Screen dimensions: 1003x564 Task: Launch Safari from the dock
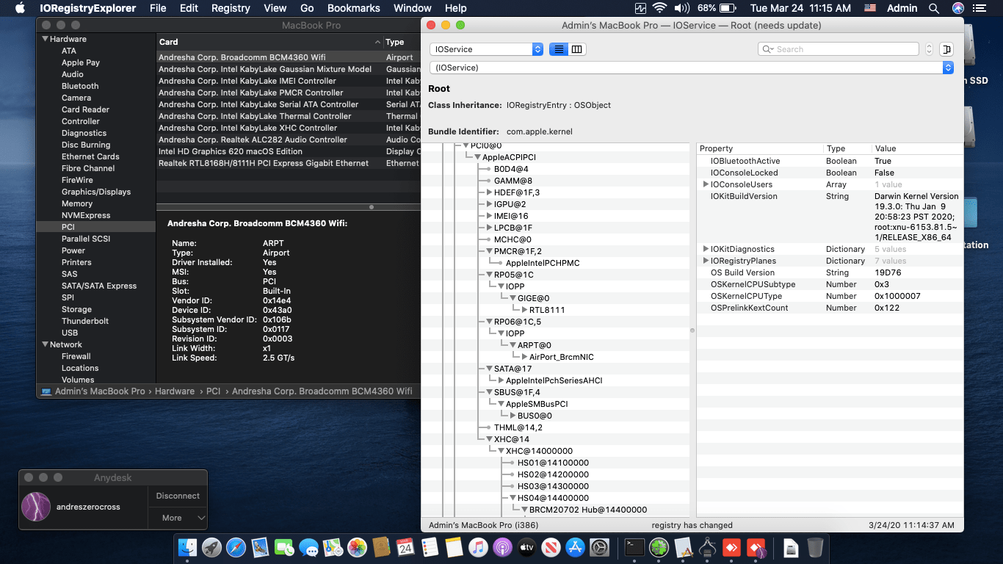236,547
